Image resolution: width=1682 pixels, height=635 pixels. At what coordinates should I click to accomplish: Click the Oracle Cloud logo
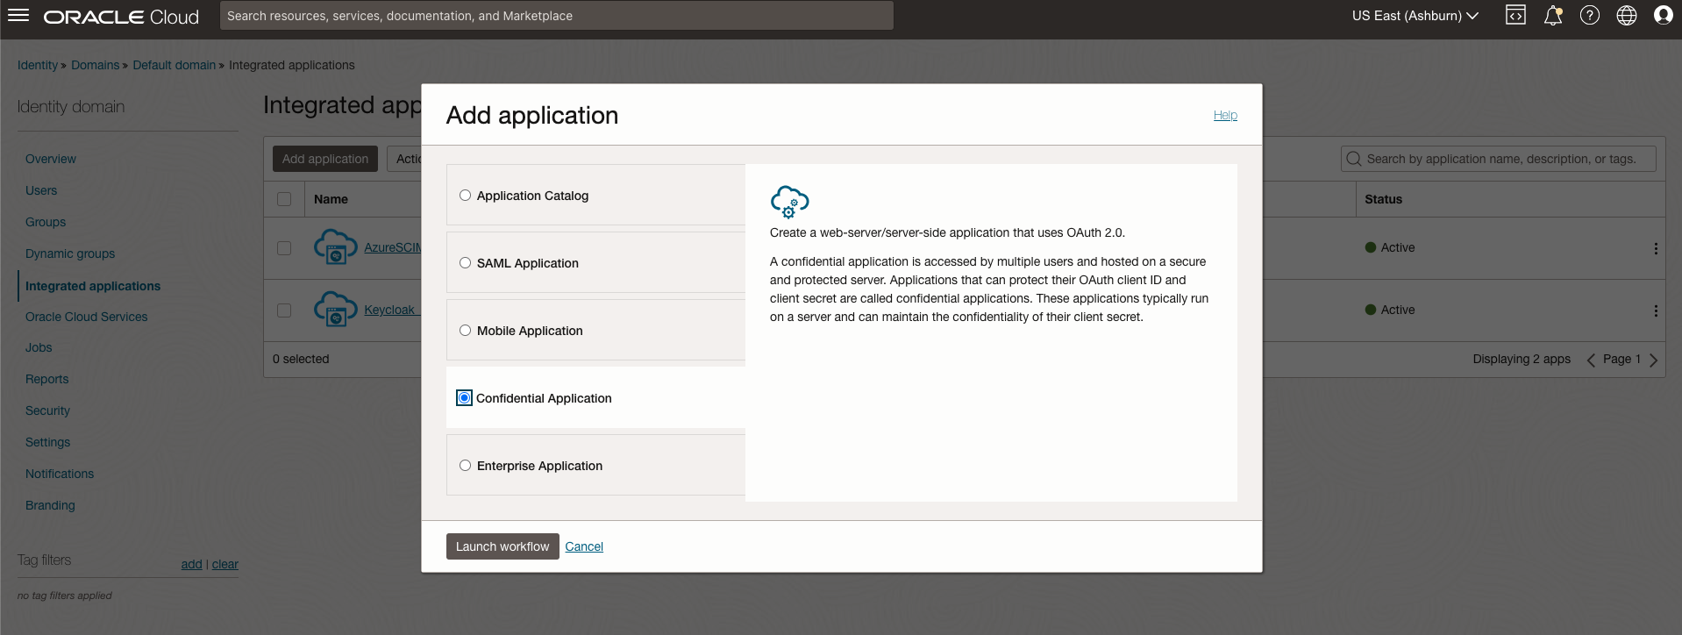121,17
